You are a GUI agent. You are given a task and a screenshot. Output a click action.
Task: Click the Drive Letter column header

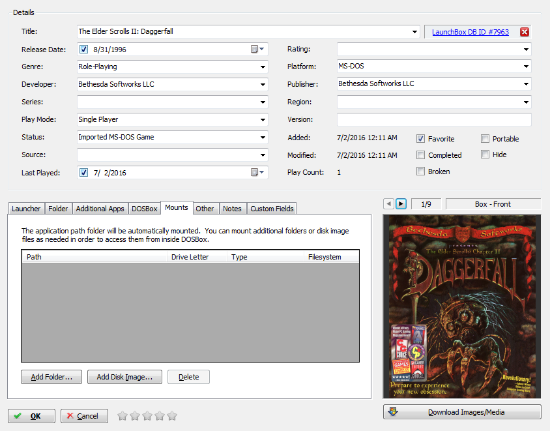(x=197, y=256)
